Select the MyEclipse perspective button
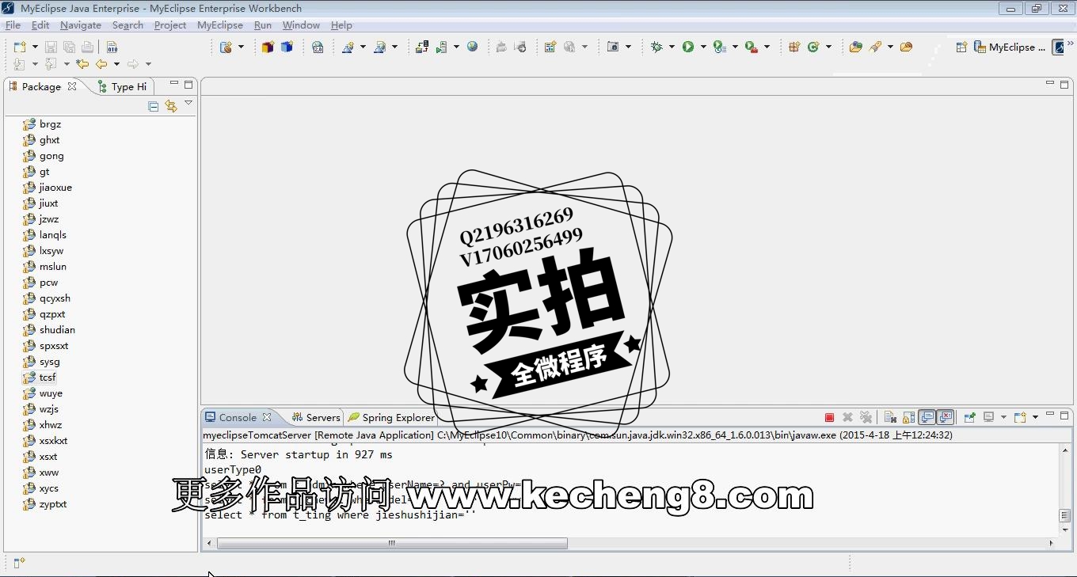Viewport: 1077px width, 577px height. tap(1010, 47)
